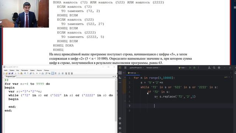Viewport: 236px width, 133px height.
Task: Open PyCharm main hamburger menu
Action: coord(125,68)
